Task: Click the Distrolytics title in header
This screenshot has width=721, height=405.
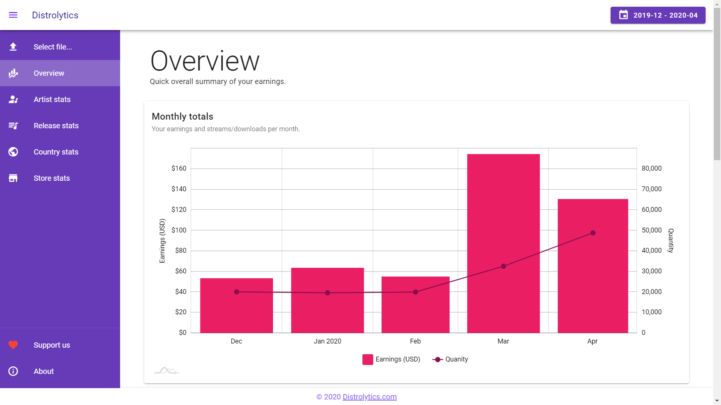Action: pos(55,15)
